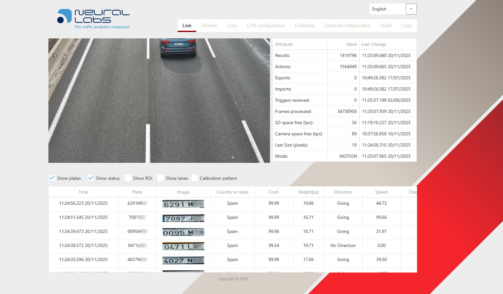Open the Evidence tab
The image size is (503, 294).
pos(305,26)
